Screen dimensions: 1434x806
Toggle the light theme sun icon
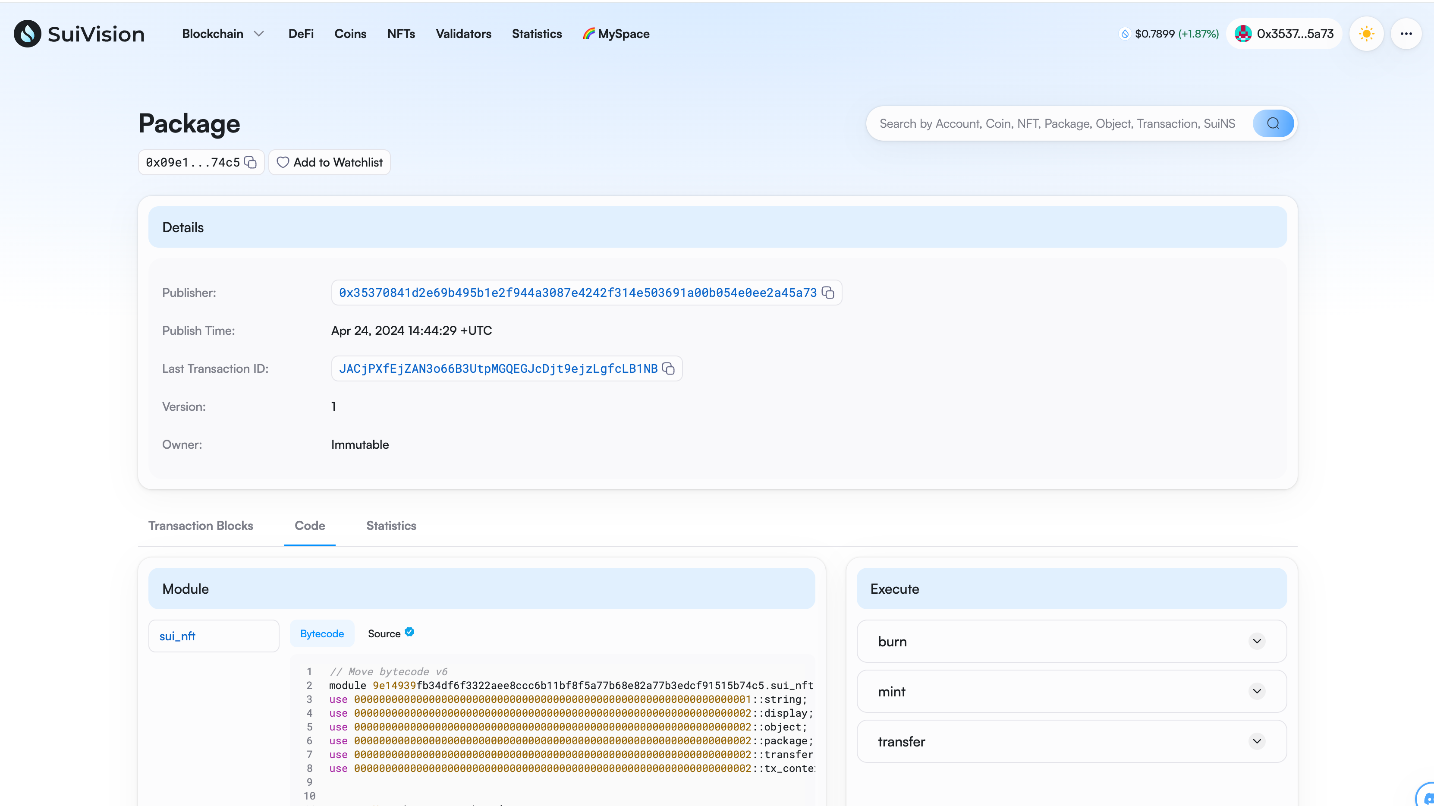point(1366,34)
